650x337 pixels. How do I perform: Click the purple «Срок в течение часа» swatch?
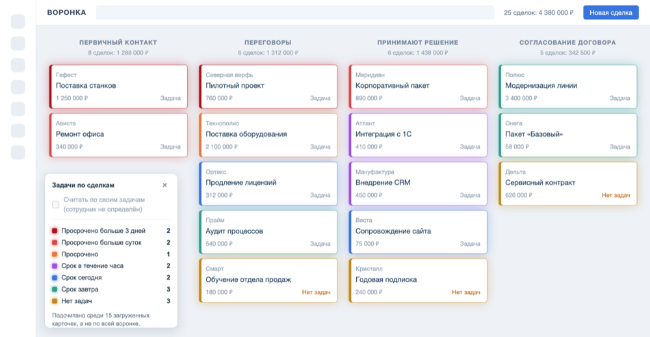(x=55, y=266)
